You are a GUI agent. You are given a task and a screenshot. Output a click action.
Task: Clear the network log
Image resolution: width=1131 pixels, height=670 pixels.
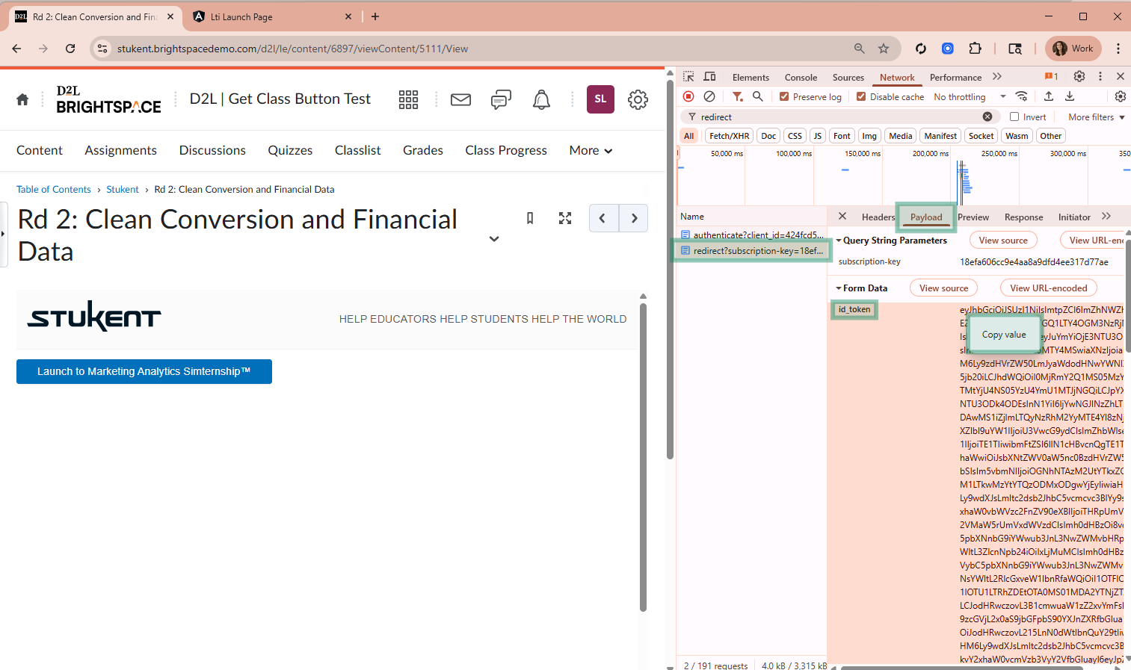[x=709, y=96]
